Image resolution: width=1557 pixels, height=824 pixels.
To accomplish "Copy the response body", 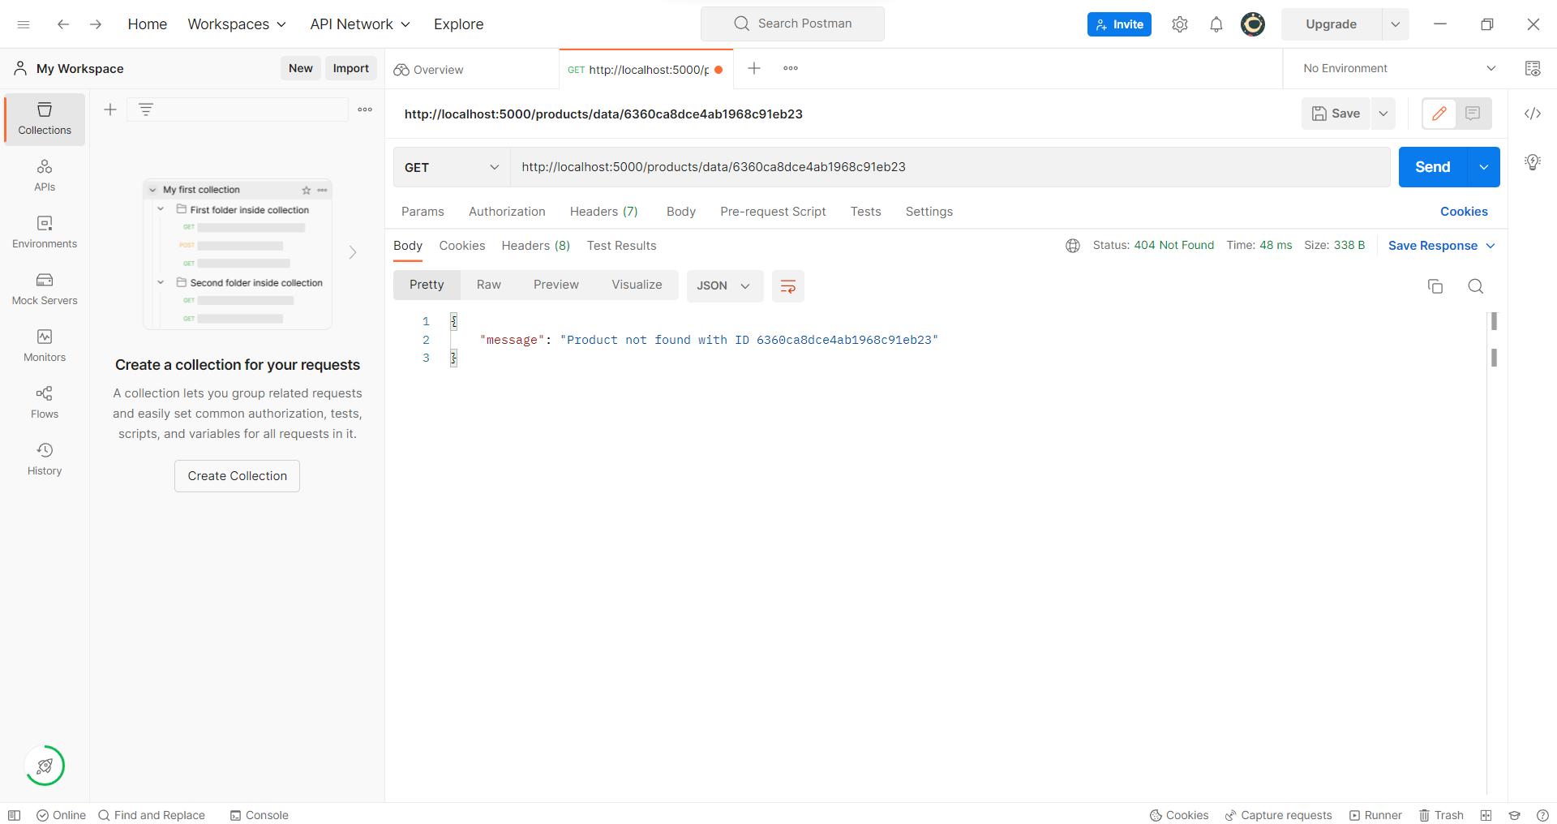I will (x=1435, y=286).
